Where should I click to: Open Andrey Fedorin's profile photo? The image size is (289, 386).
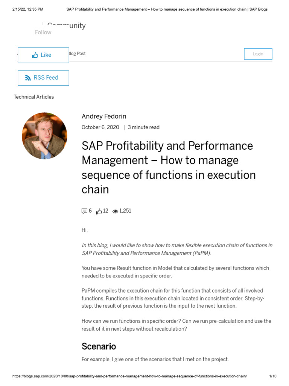(x=44, y=136)
